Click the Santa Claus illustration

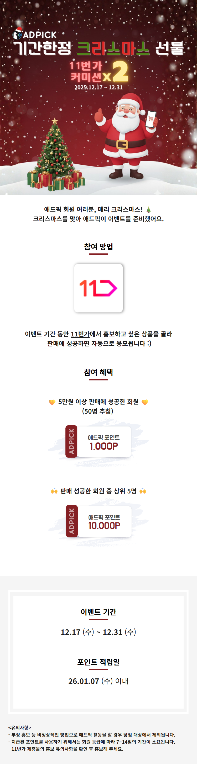click(126, 136)
